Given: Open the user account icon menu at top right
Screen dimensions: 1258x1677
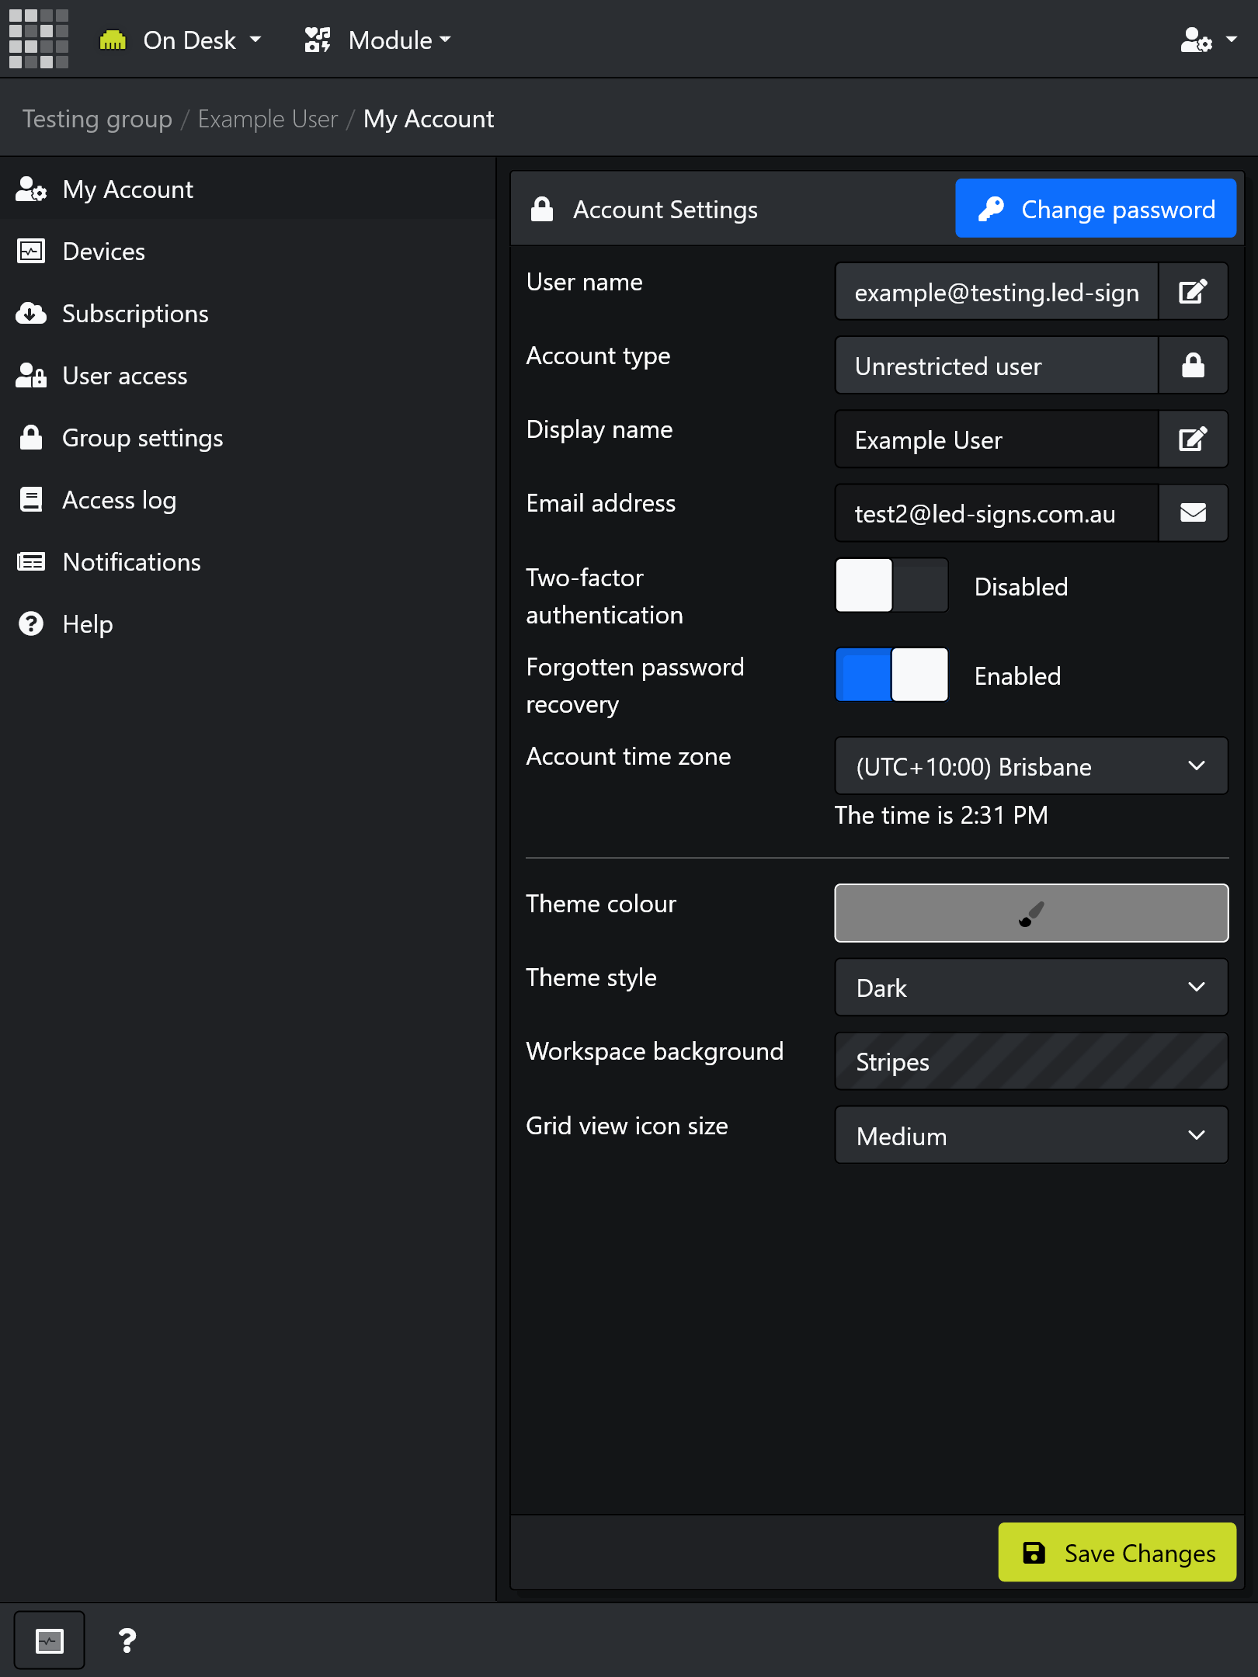Looking at the screenshot, I should pos(1208,40).
